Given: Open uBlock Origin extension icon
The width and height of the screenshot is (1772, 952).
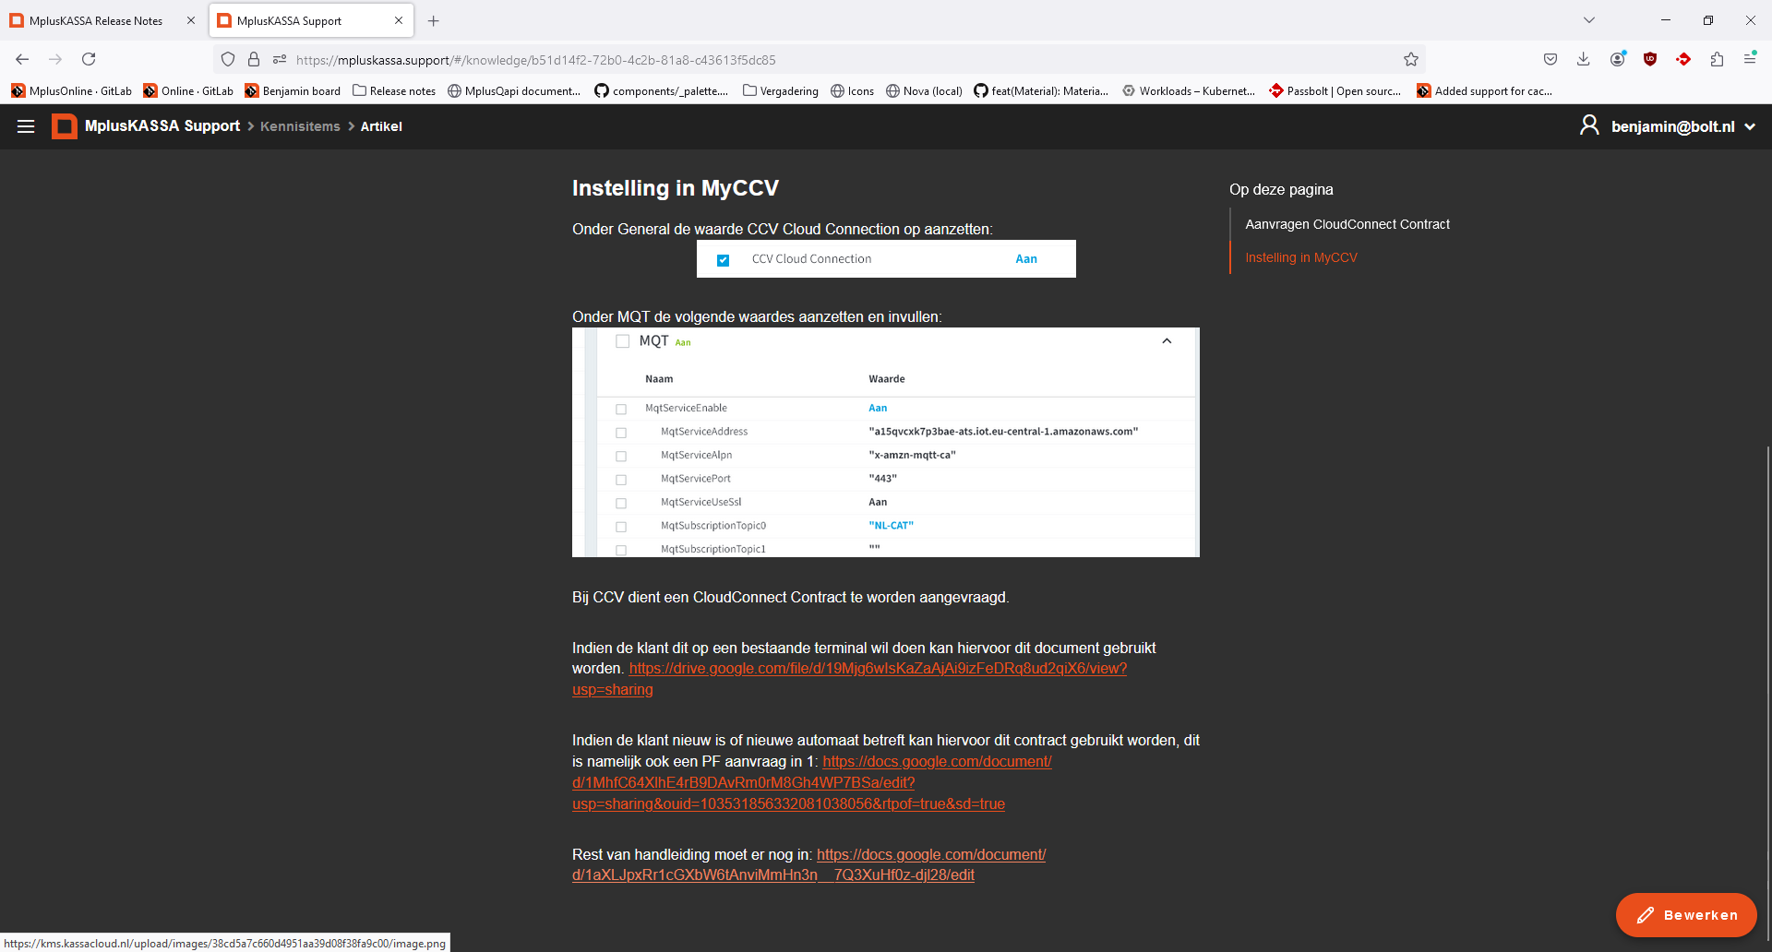Looking at the screenshot, I should tap(1650, 59).
